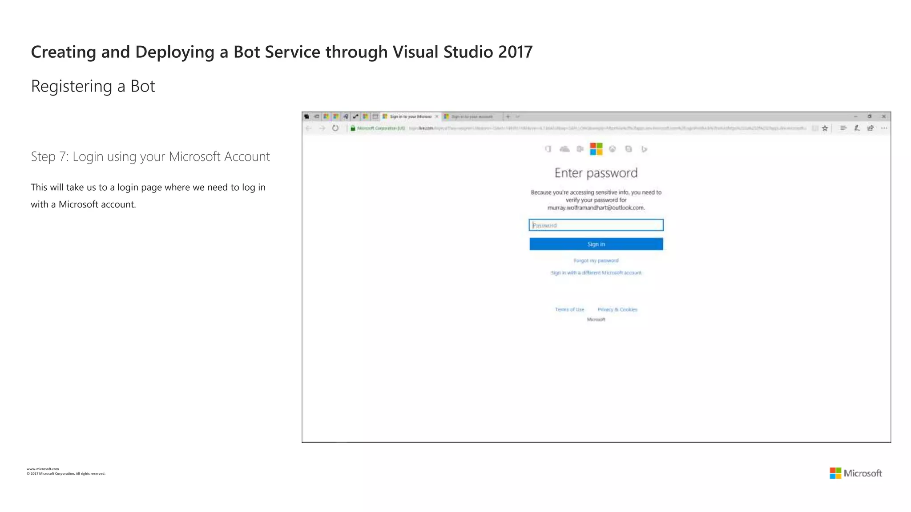Click the 'Forgot my password' link
Screen dimensions: 911x512
coord(596,260)
